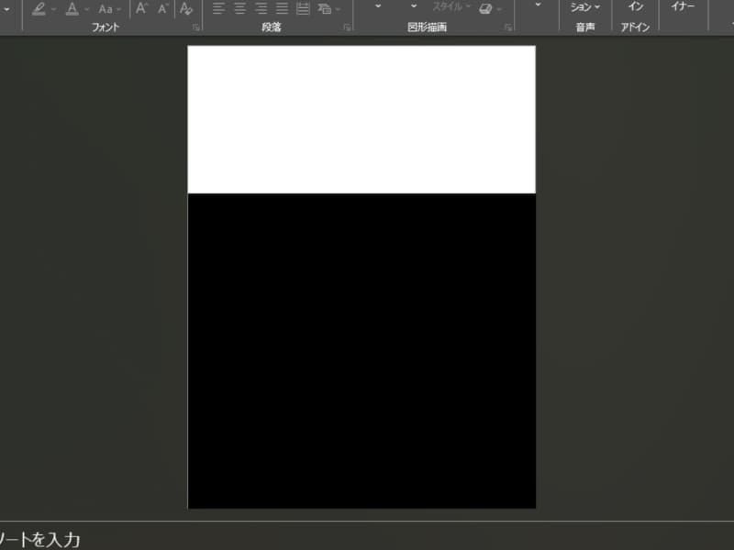
Task: Open the フォント dialog launcher
Action: (196, 27)
